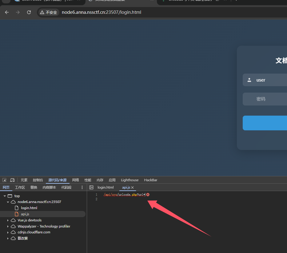Viewport: 287px width, 253px height.
Task: Click the blue login button
Action: [x=265, y=123]
